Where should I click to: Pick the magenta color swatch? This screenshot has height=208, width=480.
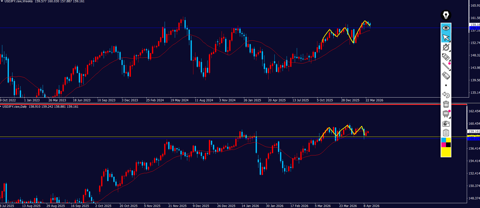point(443,145)
